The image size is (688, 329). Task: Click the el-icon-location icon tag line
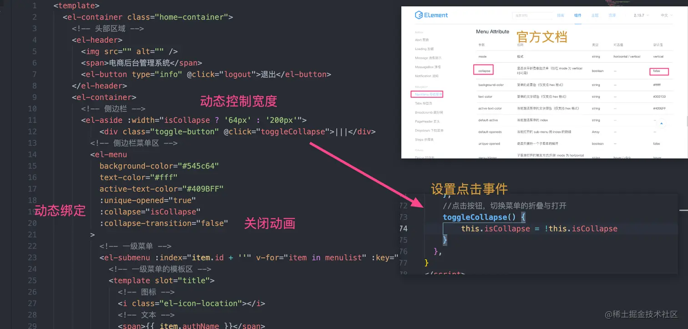(192, 303)
